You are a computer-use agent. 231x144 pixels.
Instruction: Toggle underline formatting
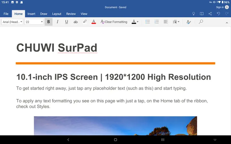pos(66,22)
